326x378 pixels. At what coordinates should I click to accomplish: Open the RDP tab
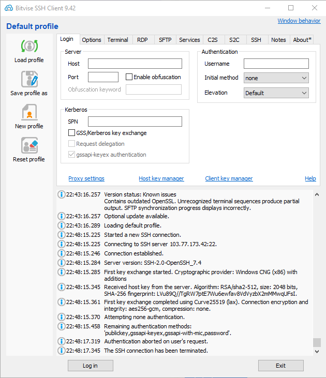pos(142,40)
